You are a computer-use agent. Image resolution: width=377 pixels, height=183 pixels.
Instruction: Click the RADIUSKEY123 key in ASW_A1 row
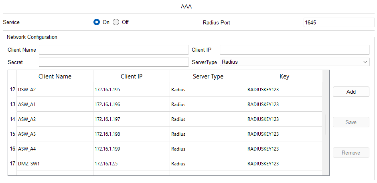pos(284,104)
